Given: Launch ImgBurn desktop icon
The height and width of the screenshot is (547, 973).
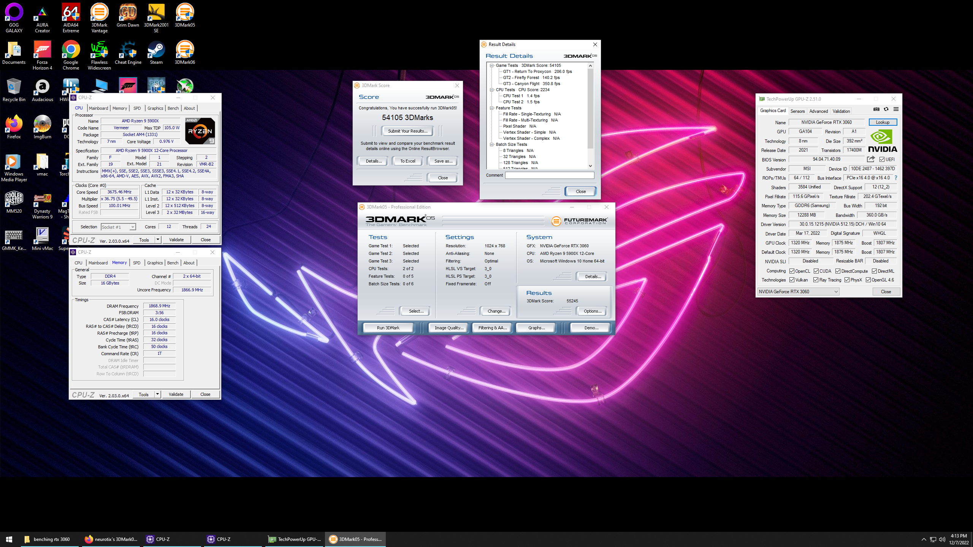Looking at the screenshot, I should click(x=42, y=127).
